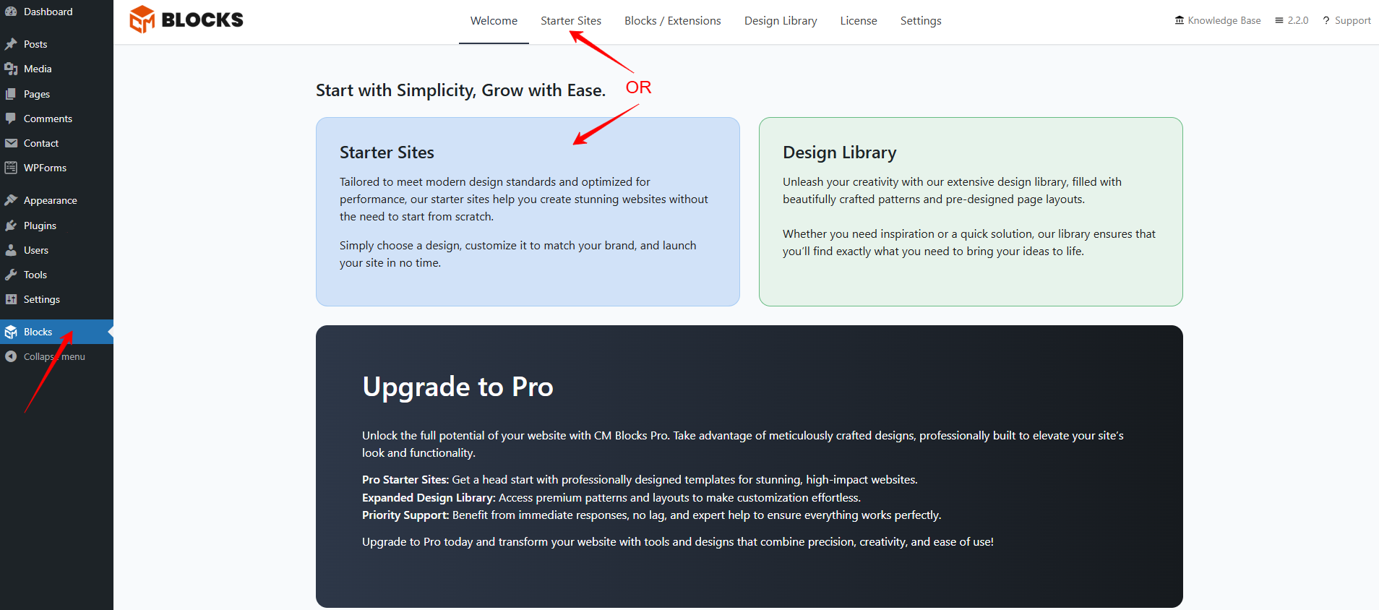This screenshot has height=610, width=1379.
Task: Click the Comments speech bubble icon
Action: point(11,119)
